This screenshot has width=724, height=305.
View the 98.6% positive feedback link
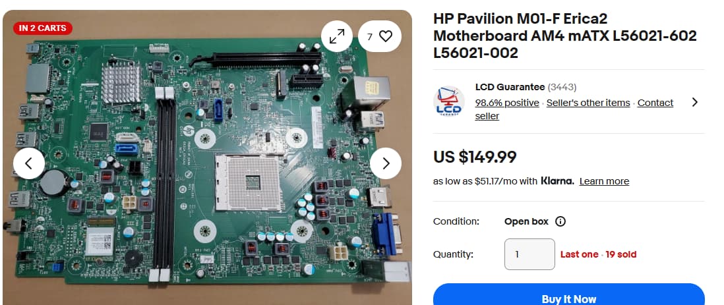(x=507, y=103)
